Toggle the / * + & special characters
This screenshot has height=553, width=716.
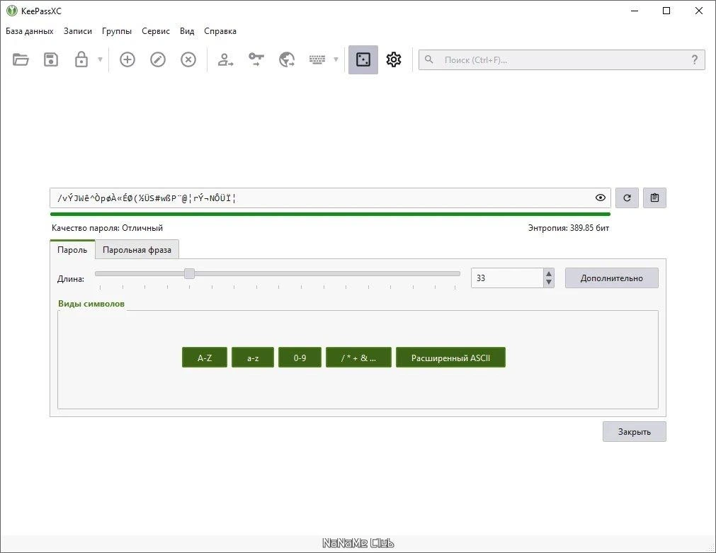[x=359, y=358]
